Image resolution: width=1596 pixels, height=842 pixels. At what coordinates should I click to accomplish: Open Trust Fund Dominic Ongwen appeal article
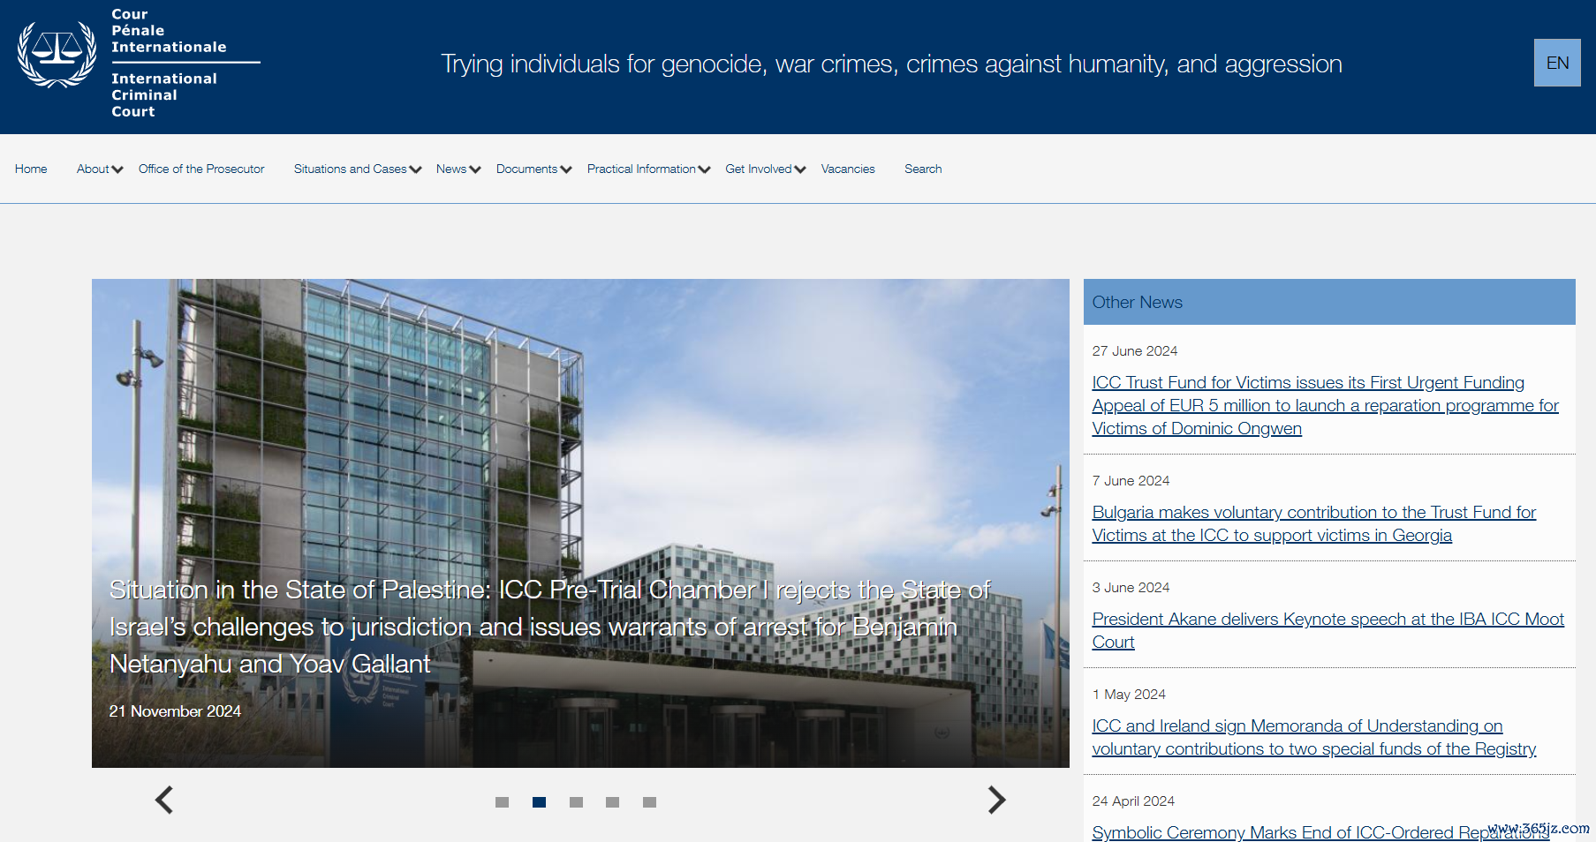[x=1325, y=405]
